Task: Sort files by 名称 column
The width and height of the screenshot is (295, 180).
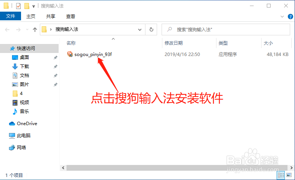Action: [71, 43]
